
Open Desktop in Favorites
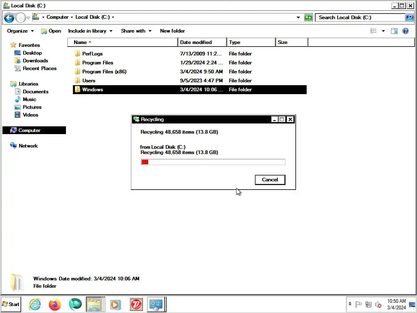32,53
